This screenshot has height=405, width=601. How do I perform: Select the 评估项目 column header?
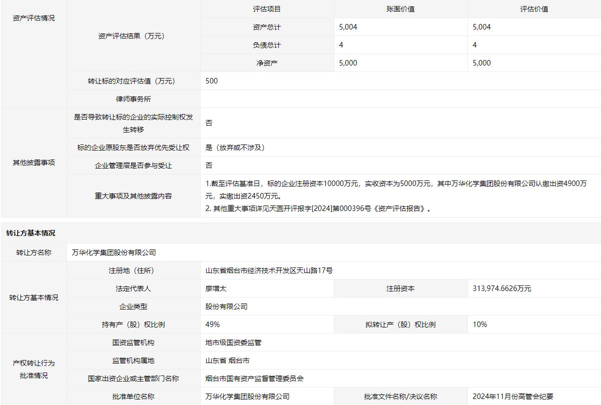[x=267, y=9]
